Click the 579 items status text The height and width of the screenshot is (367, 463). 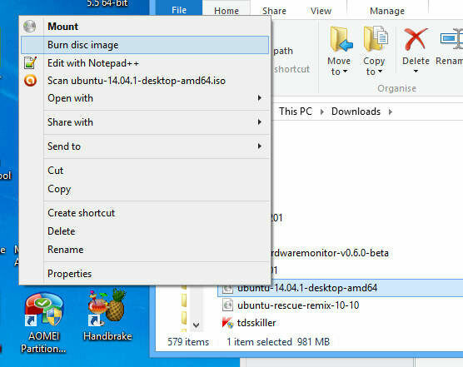pyautogui.click(x=188, y=342)
